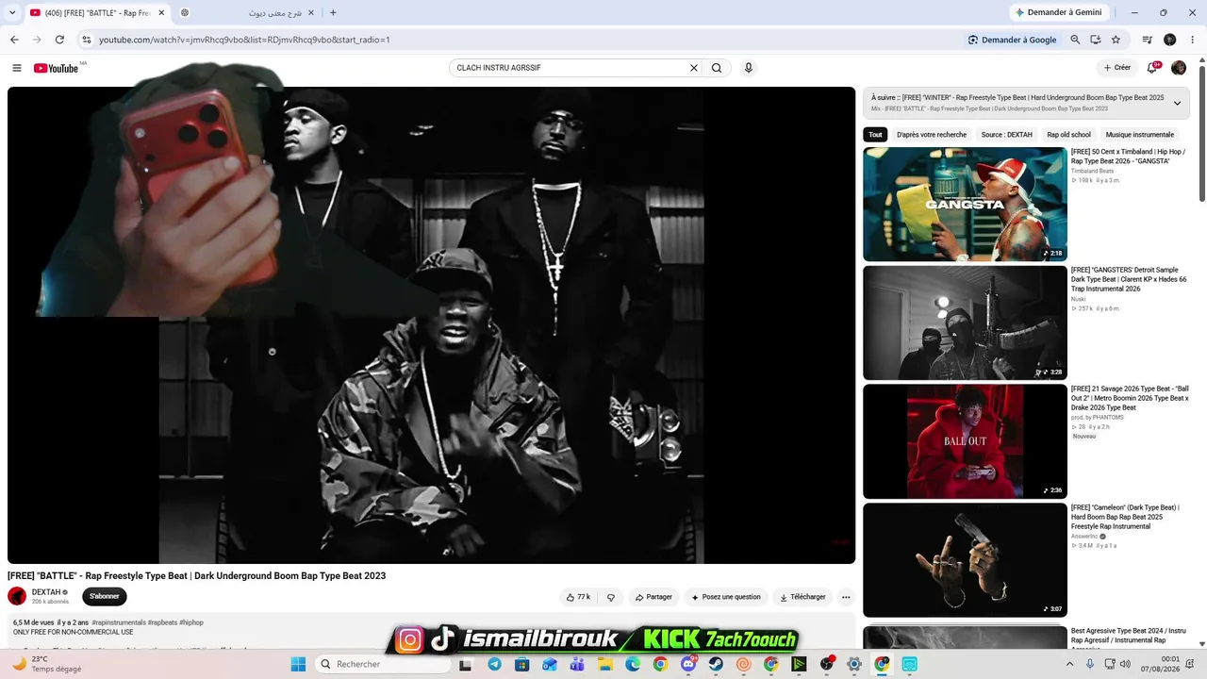
Task: Run the search with the magnifier button
Action: tap(717, 68)
